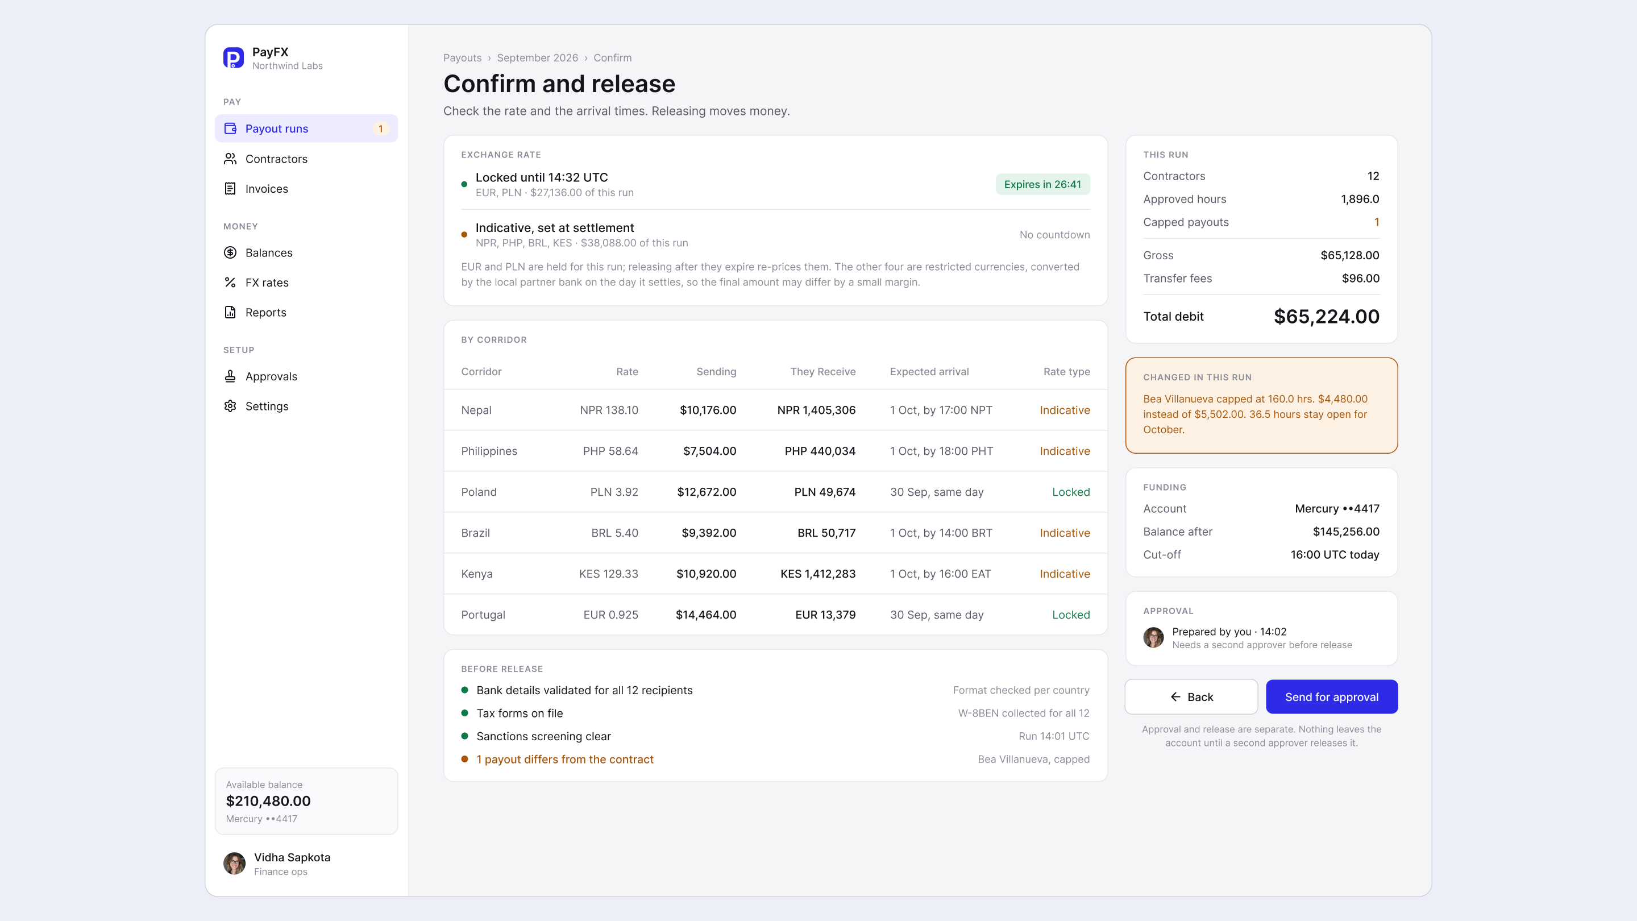Click Locked rate type in Portugal row
1637x921 pixels.
pos(1071,615)
